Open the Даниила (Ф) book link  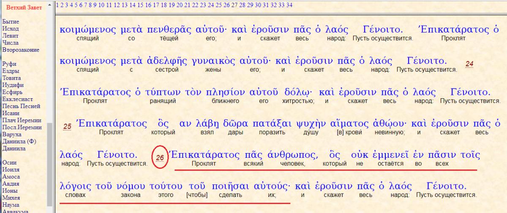pos(19,142)
